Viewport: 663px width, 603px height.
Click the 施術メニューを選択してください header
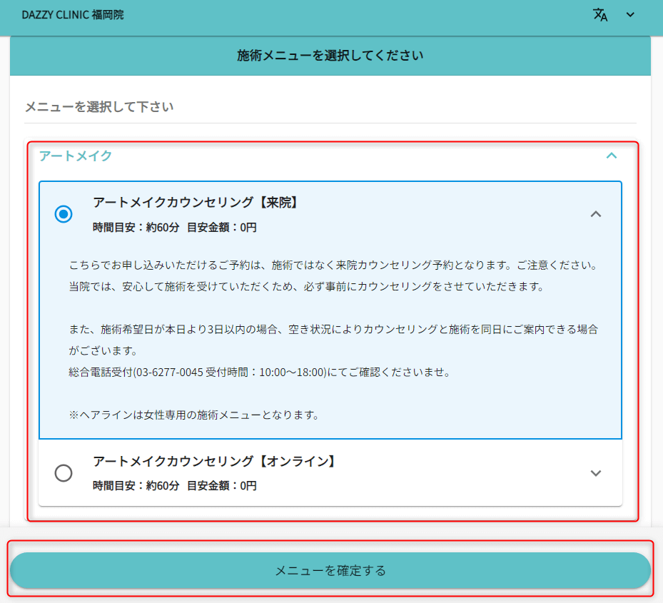pos(330,56)
